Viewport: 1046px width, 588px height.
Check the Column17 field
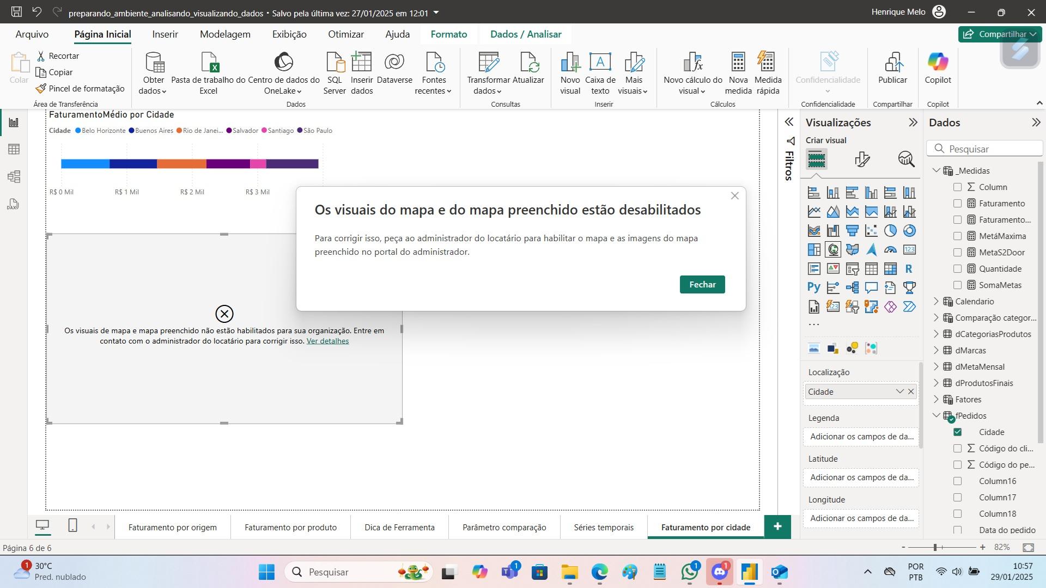(x=957, y=498)
